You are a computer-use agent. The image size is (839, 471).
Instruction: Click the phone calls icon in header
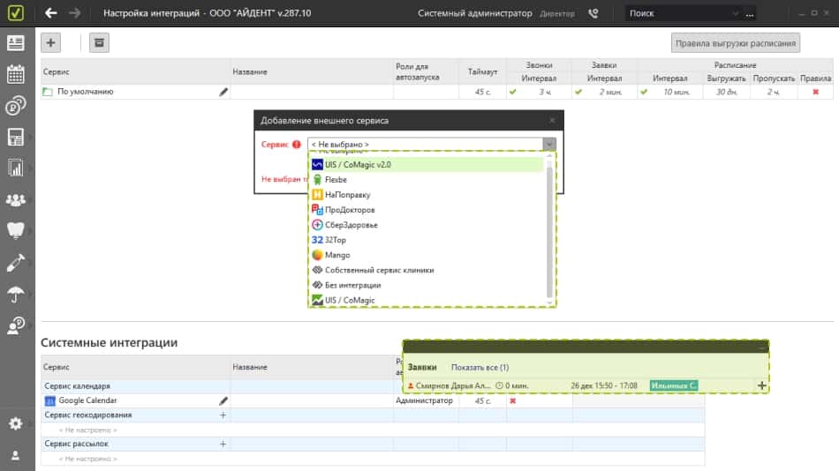click(593, 13)
